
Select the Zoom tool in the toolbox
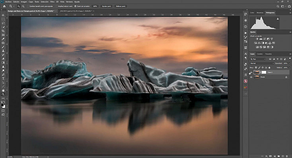(3, 94)
